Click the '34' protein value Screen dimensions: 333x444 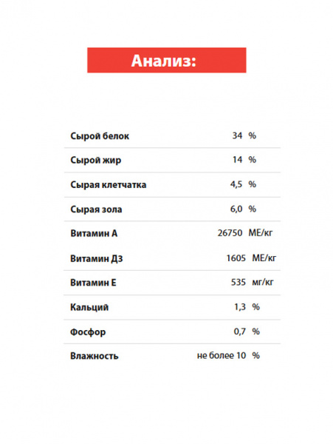tap(237, 135)
